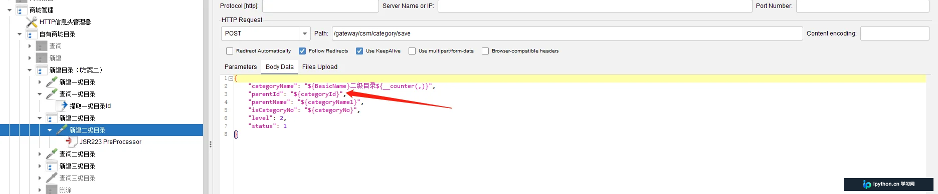Screen dimensions: 938x194
Task: Collapse the selected 新建二级目录 sampler
Action: [x=50, y=130]
